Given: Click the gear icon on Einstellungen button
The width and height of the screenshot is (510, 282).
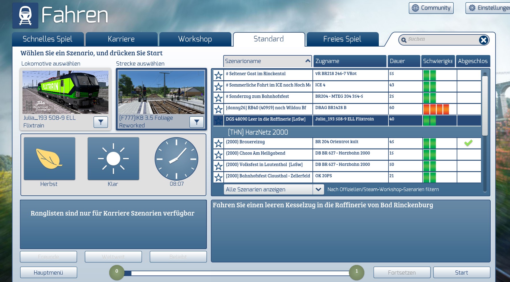Looking at the screenshot, I should [472, 8].
